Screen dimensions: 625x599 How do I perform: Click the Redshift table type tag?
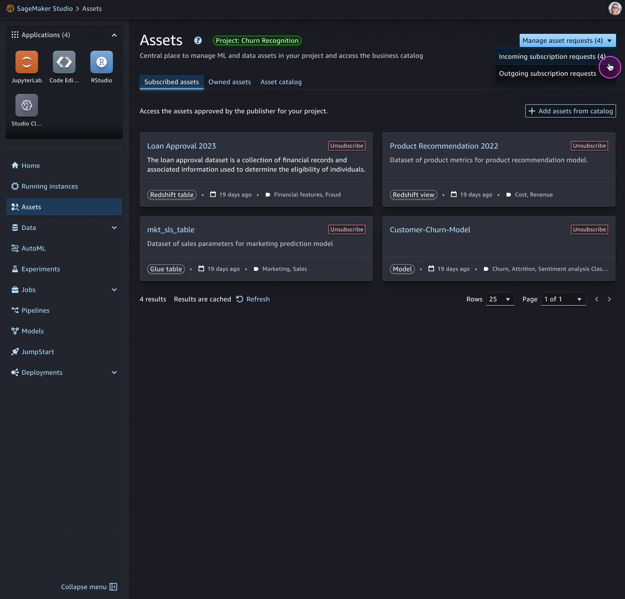(x=172, y=195)
